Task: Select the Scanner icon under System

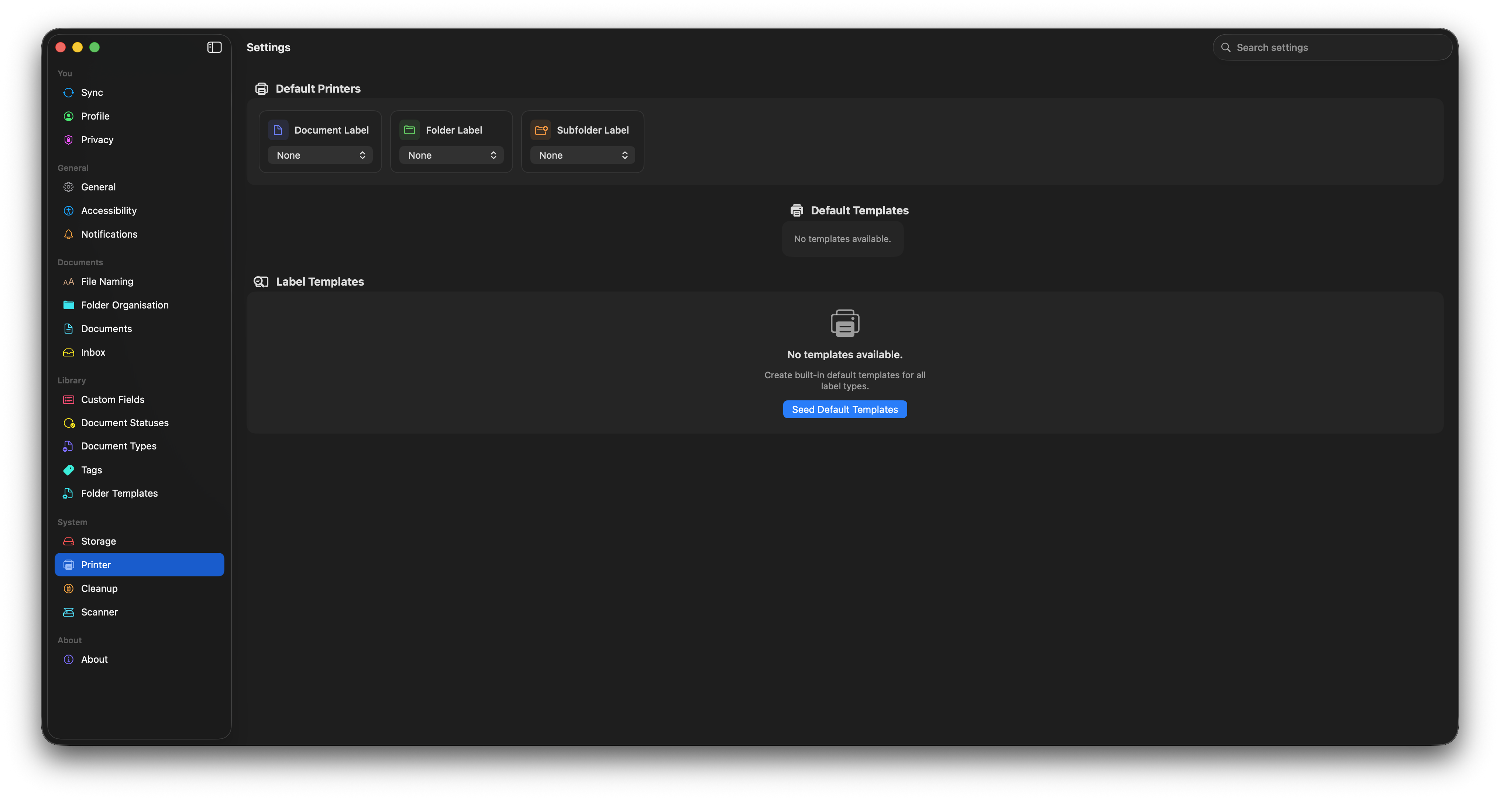Action: 68,612
